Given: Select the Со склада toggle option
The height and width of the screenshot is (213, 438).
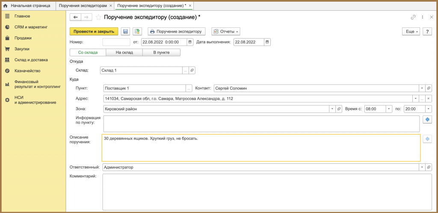Looking at the screenshot, I should click(x=88, y=53).
